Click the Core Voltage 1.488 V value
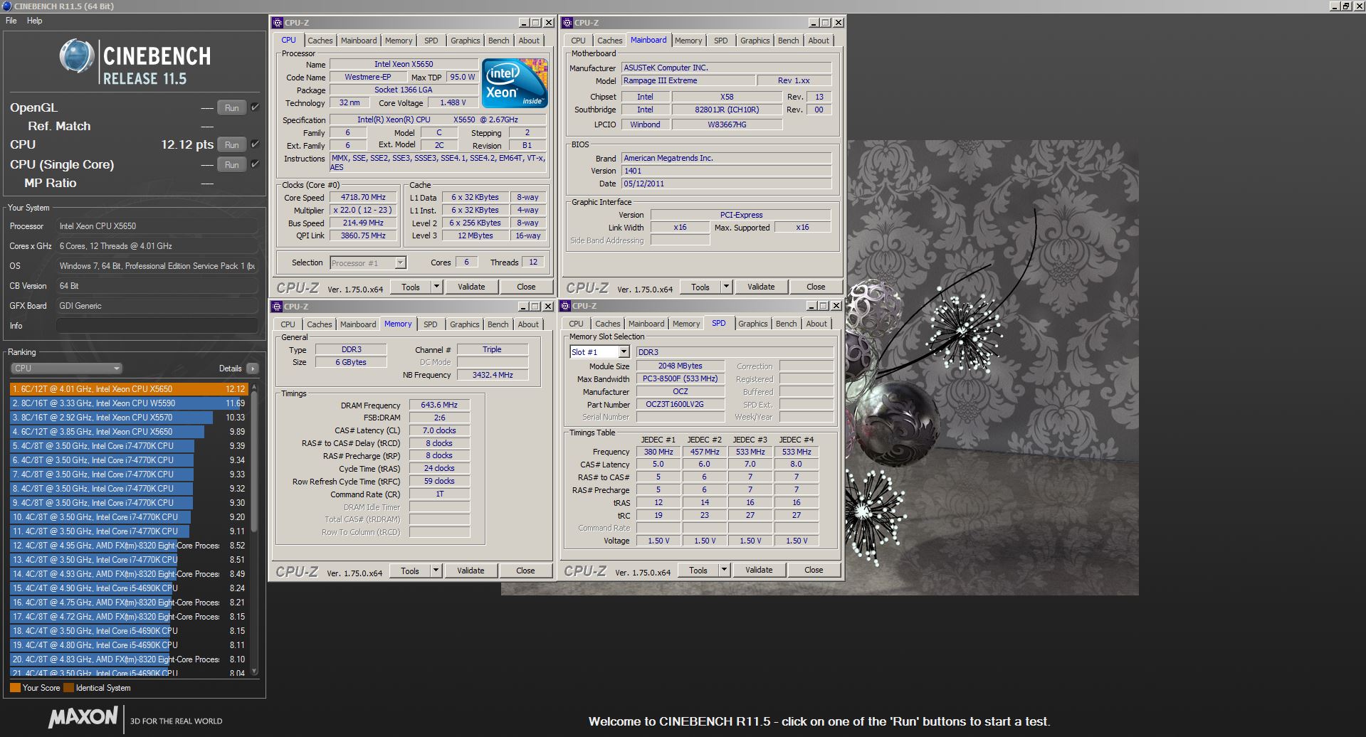The width and height of the screenshot is (1366, 737). click(x=453, y=103)
